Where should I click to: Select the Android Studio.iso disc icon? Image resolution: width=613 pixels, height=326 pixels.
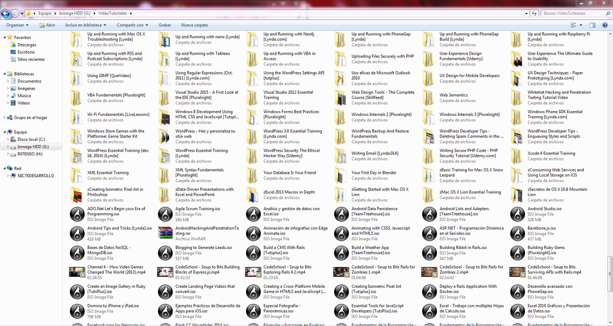coord(517,214)
